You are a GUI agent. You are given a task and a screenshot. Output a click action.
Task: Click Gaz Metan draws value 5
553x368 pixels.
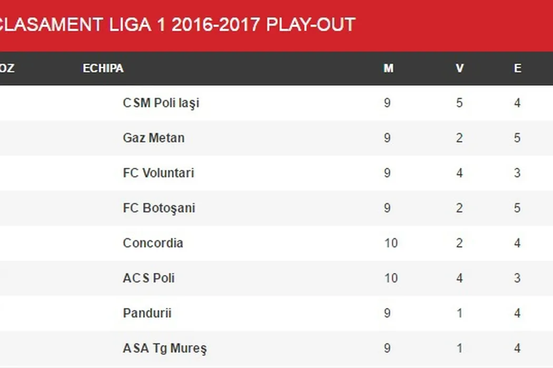click(x=518, y=138)
